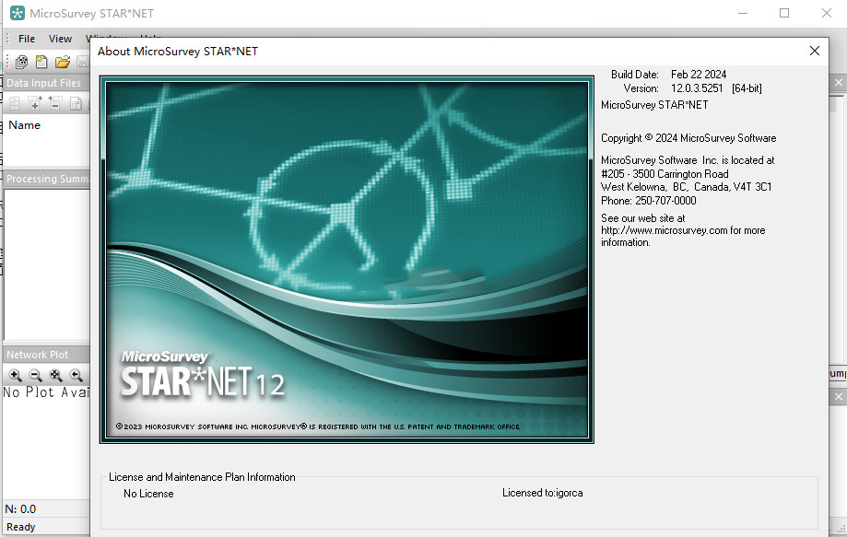Click the remove data file minus icon
The image size is (847, 537).
pyautogui.click(x=55, y=103)
